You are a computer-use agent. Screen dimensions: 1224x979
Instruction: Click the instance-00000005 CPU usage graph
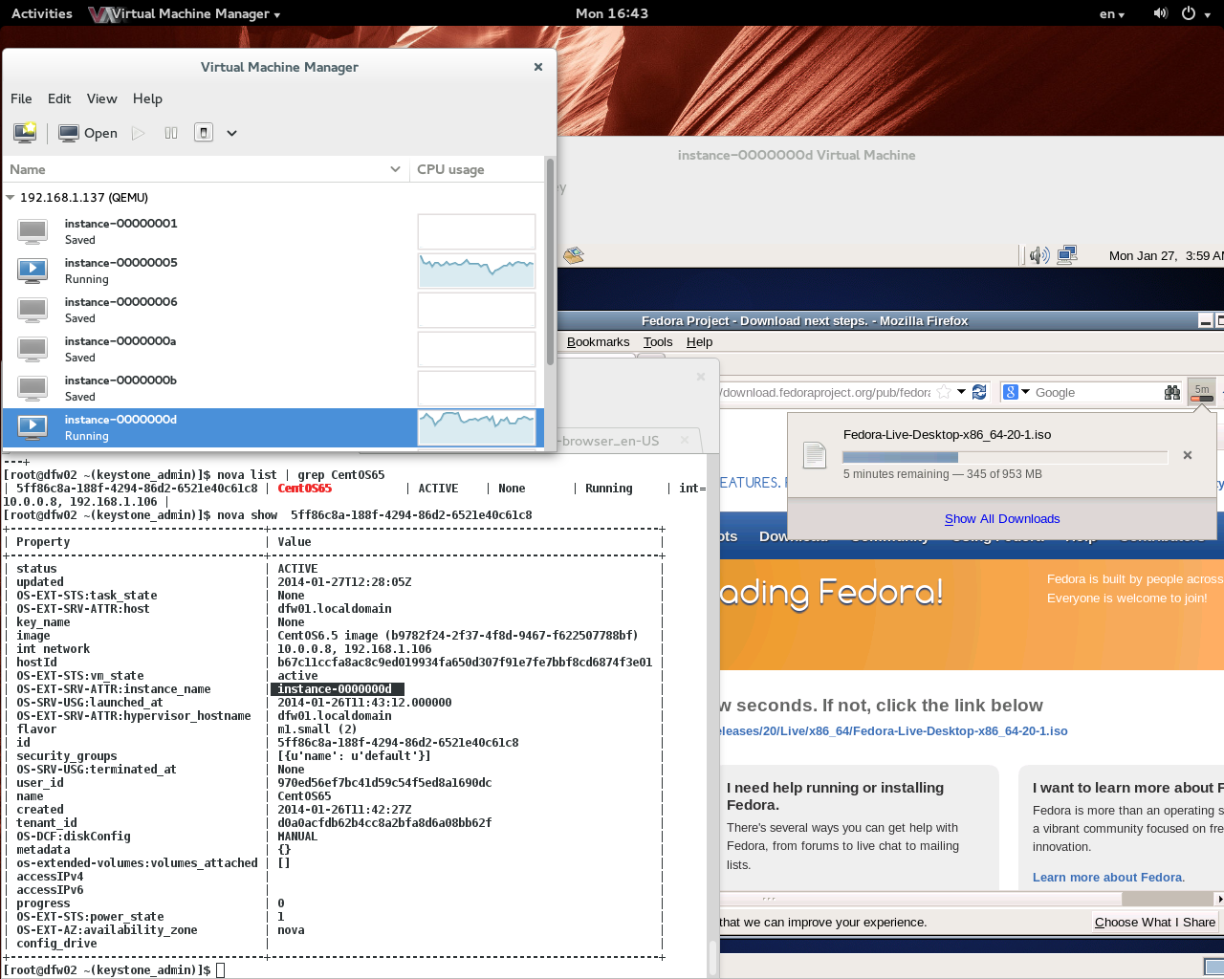476,271
